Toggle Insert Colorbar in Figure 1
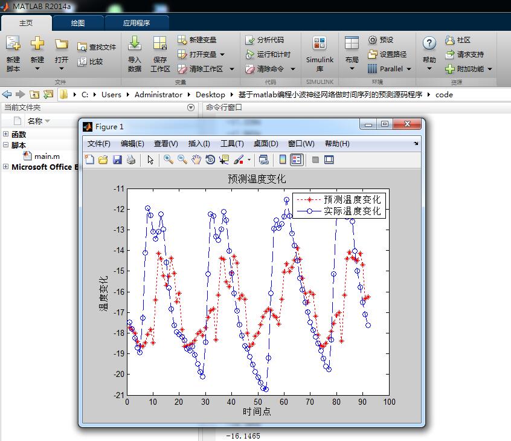 (283, 159)
